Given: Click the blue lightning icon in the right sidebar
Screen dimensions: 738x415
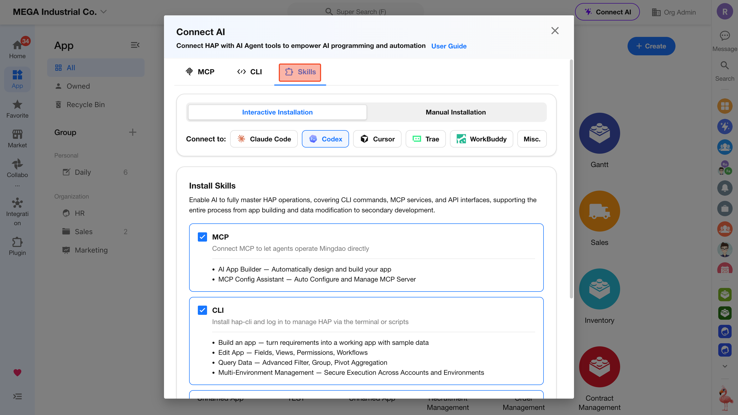Looking at the screenshot, I should point(725,126).
